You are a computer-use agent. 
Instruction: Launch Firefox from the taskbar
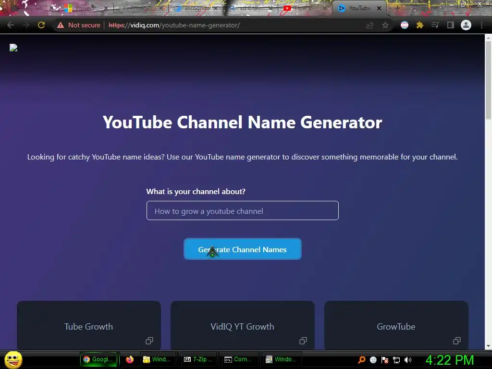point(130,359)
